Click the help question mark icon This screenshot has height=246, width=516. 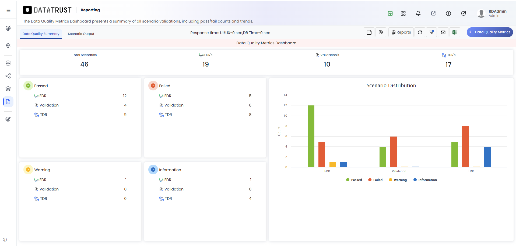point(448,13)
